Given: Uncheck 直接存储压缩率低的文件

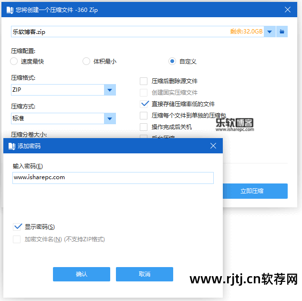Looking at the screenshot, I should click(144, 104).
